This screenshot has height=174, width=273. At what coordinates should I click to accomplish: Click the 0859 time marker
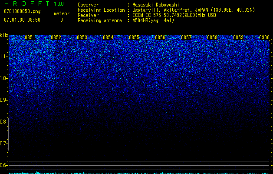[238, 37]
